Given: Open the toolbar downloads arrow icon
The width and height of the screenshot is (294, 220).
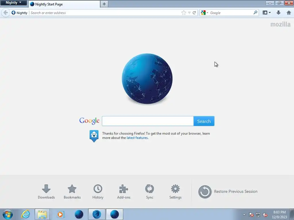Looking at the screenshot, I should tap(278, 13).
